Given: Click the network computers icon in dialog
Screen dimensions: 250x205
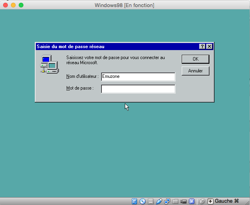Looking at the screenshot, I should pos(50,64).
